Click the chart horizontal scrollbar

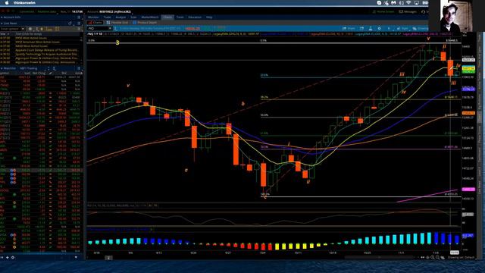click(x=379, y=257)
